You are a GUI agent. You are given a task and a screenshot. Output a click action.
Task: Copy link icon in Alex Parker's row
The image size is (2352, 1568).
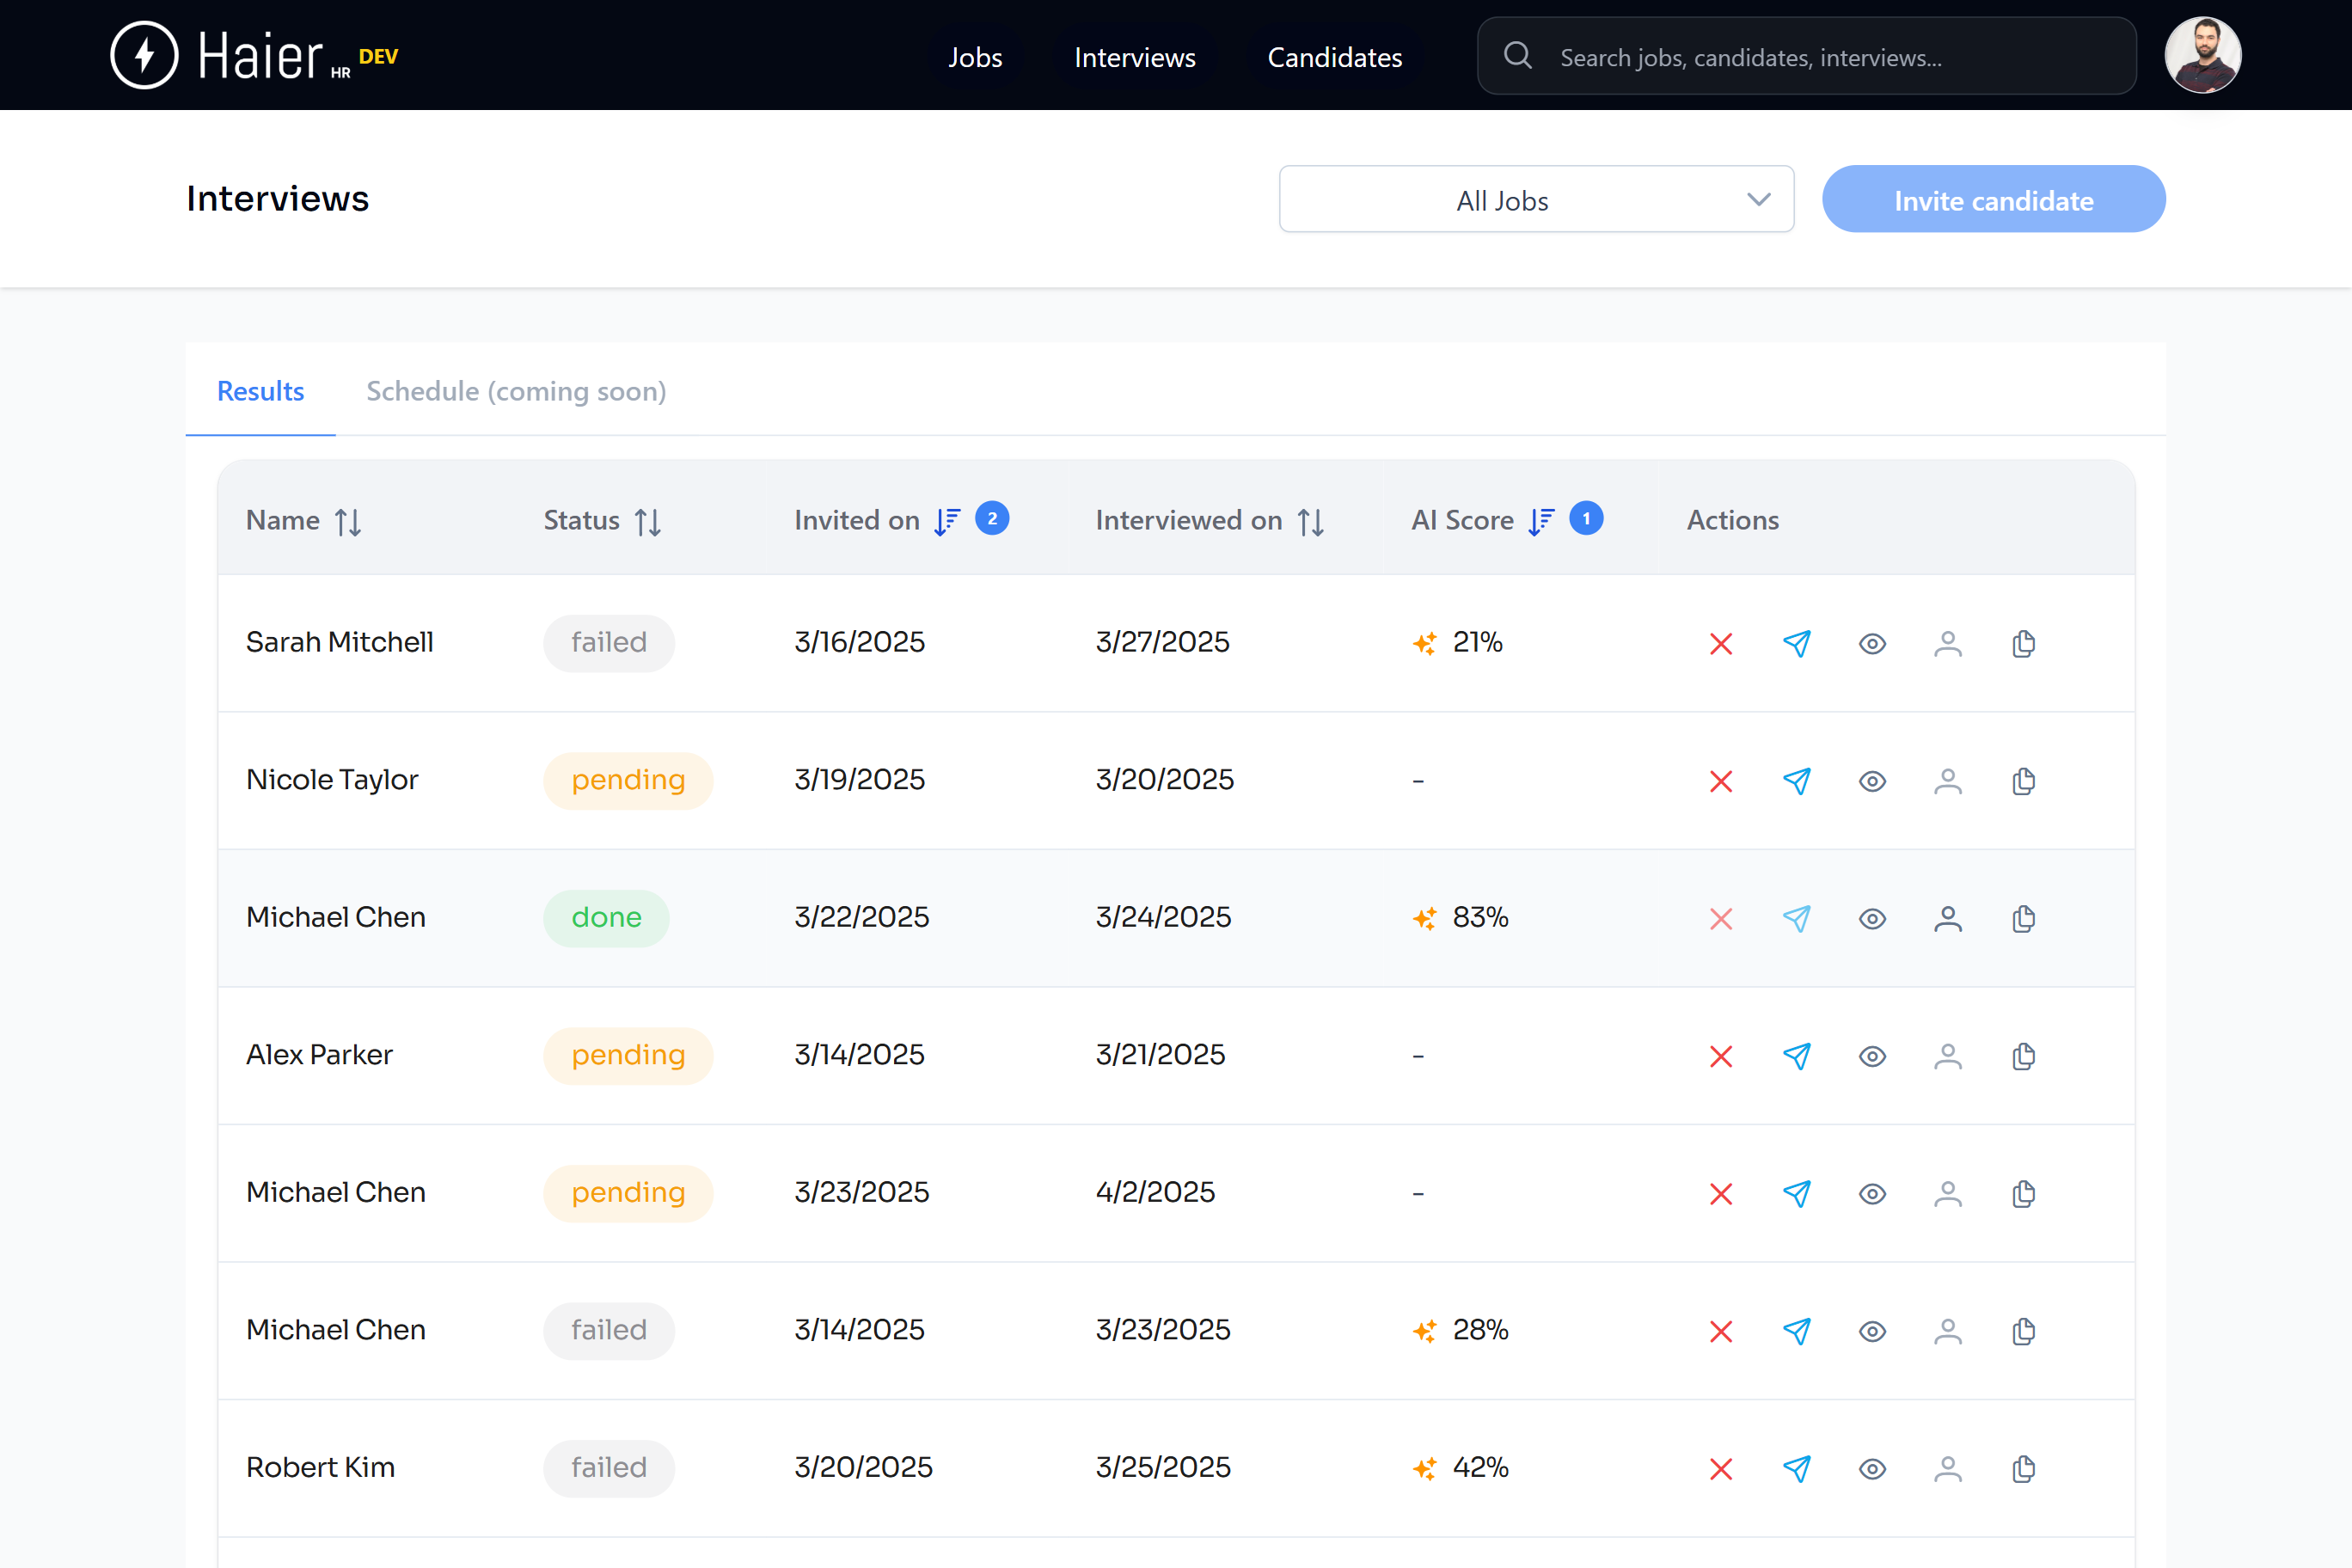pyautogui.click(x=2023, y=1056)
